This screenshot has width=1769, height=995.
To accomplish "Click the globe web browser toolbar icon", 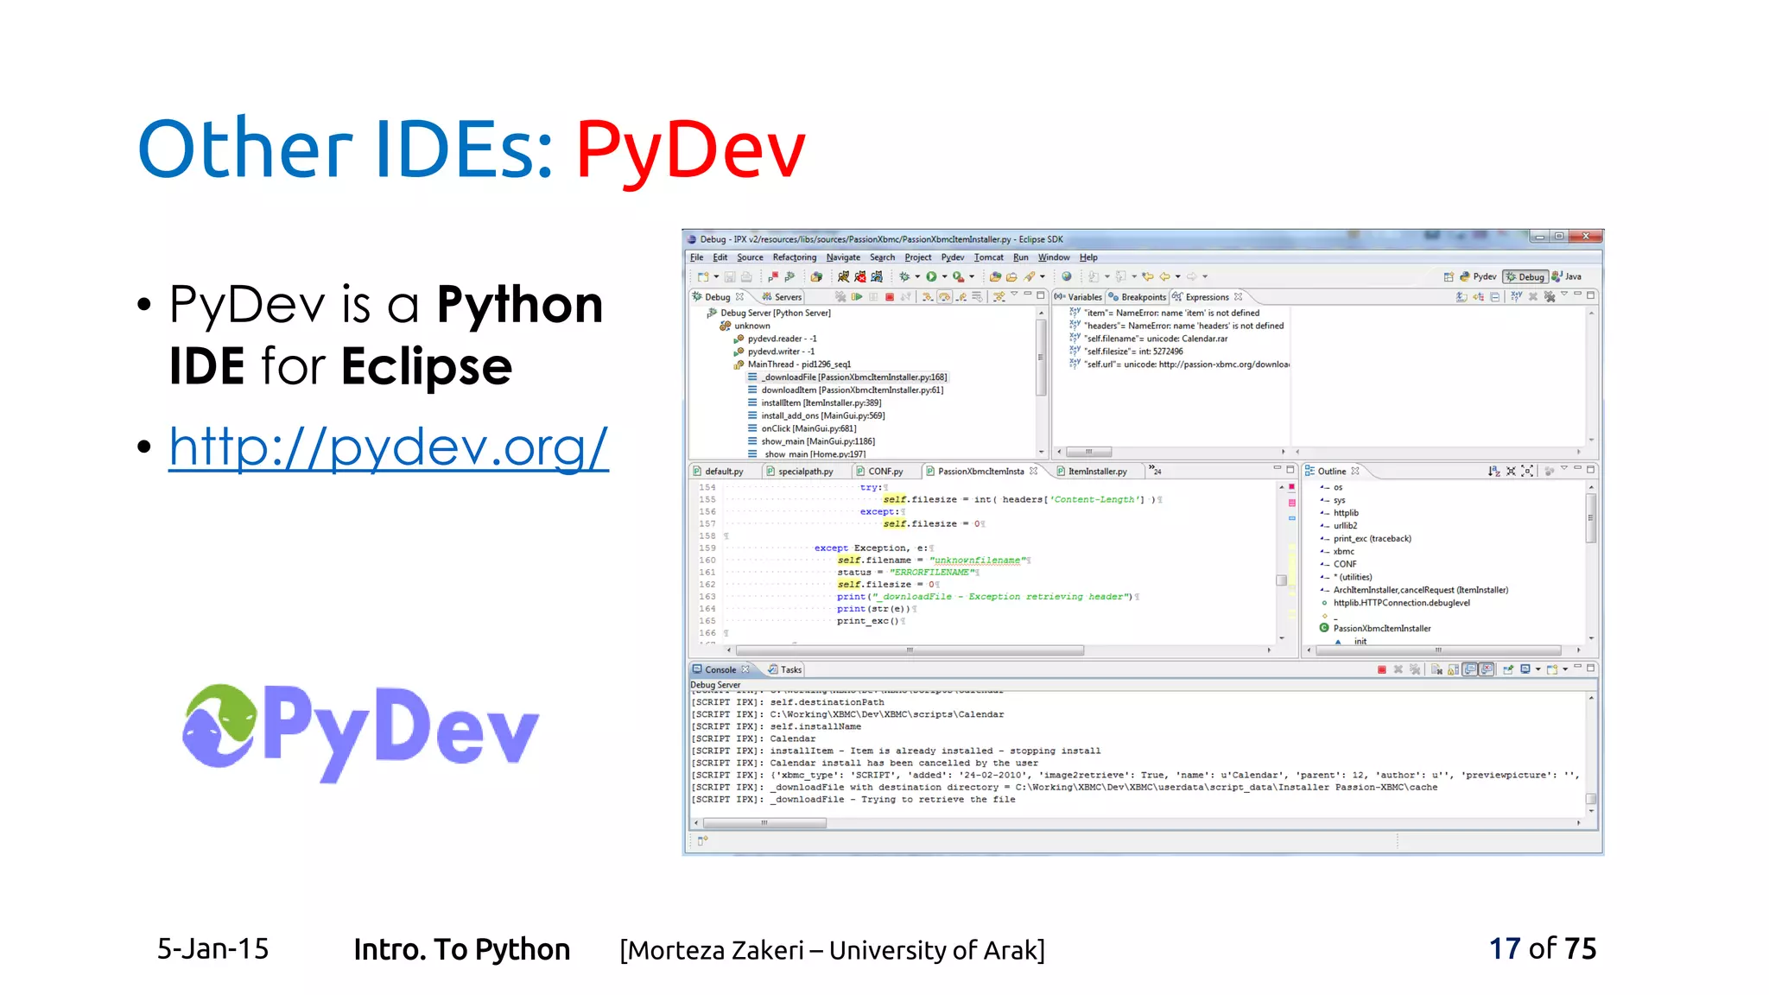I will click(1067, 276).
